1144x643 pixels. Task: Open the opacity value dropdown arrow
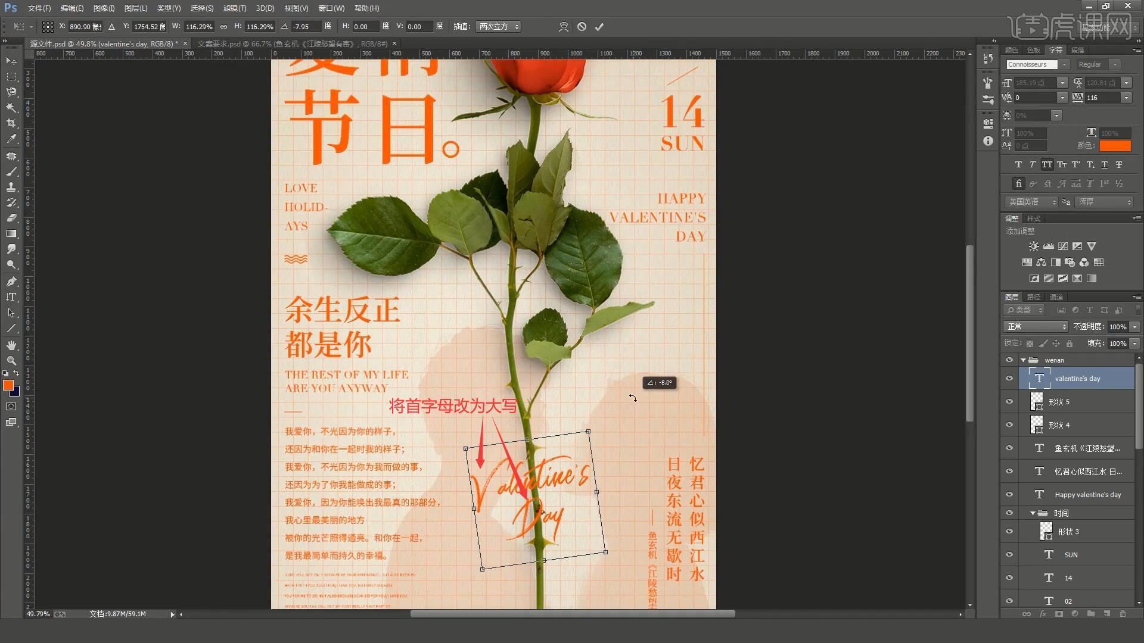point(1134,327)
